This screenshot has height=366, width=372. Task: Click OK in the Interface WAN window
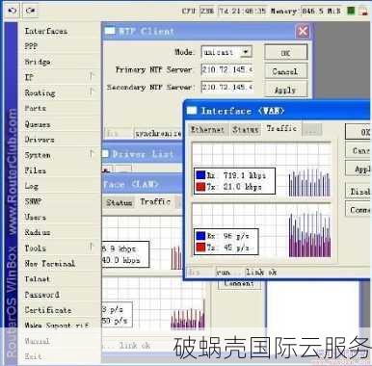tap(359, 132)
